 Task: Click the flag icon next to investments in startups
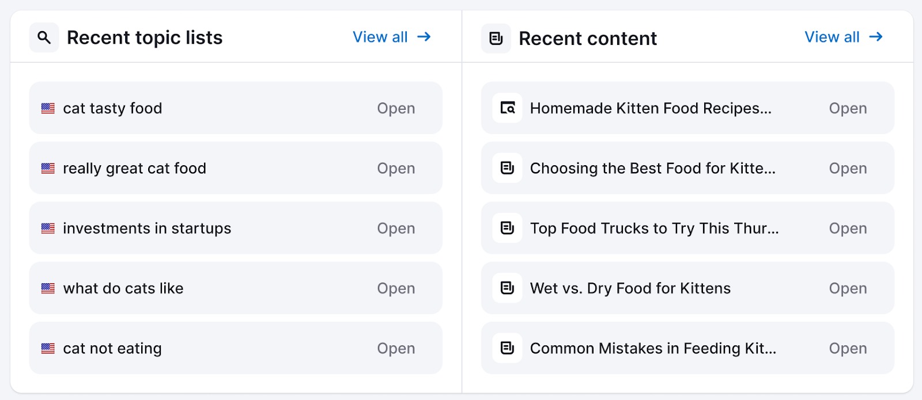48,228
